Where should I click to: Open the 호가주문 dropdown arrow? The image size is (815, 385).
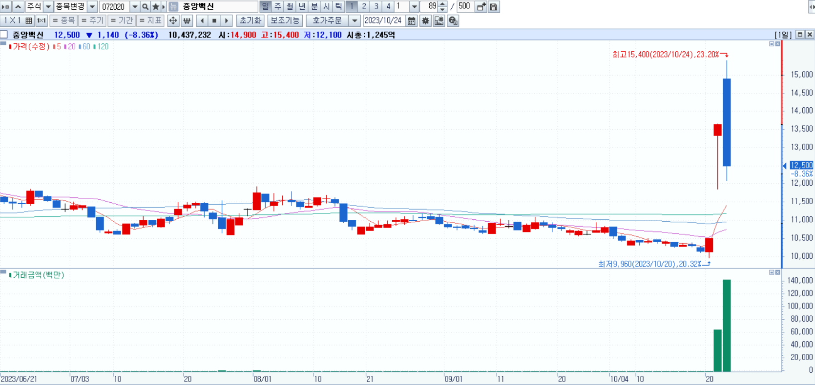pyautogui.click(x=355, y=20)
